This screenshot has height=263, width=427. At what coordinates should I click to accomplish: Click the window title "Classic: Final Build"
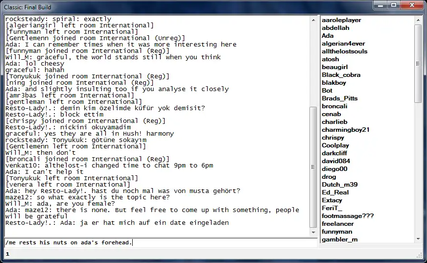(x=27, y=7)
